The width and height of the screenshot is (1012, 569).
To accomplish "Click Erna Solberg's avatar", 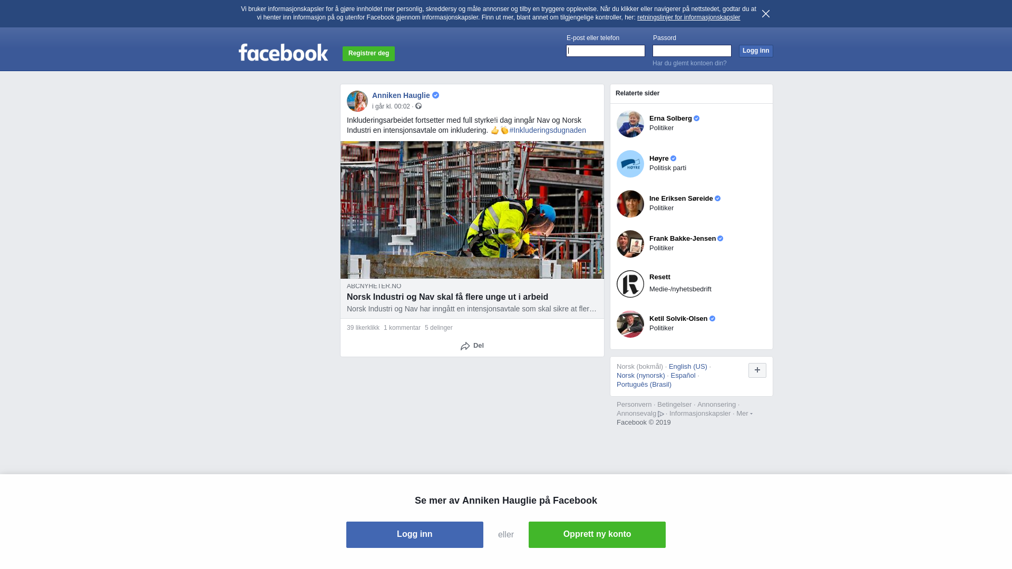I will (630, 124).
